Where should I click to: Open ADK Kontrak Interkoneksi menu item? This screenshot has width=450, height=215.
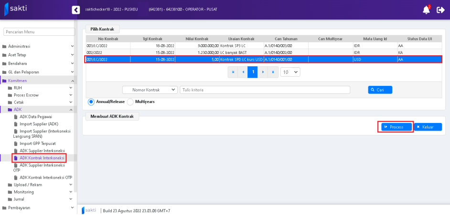42,158
